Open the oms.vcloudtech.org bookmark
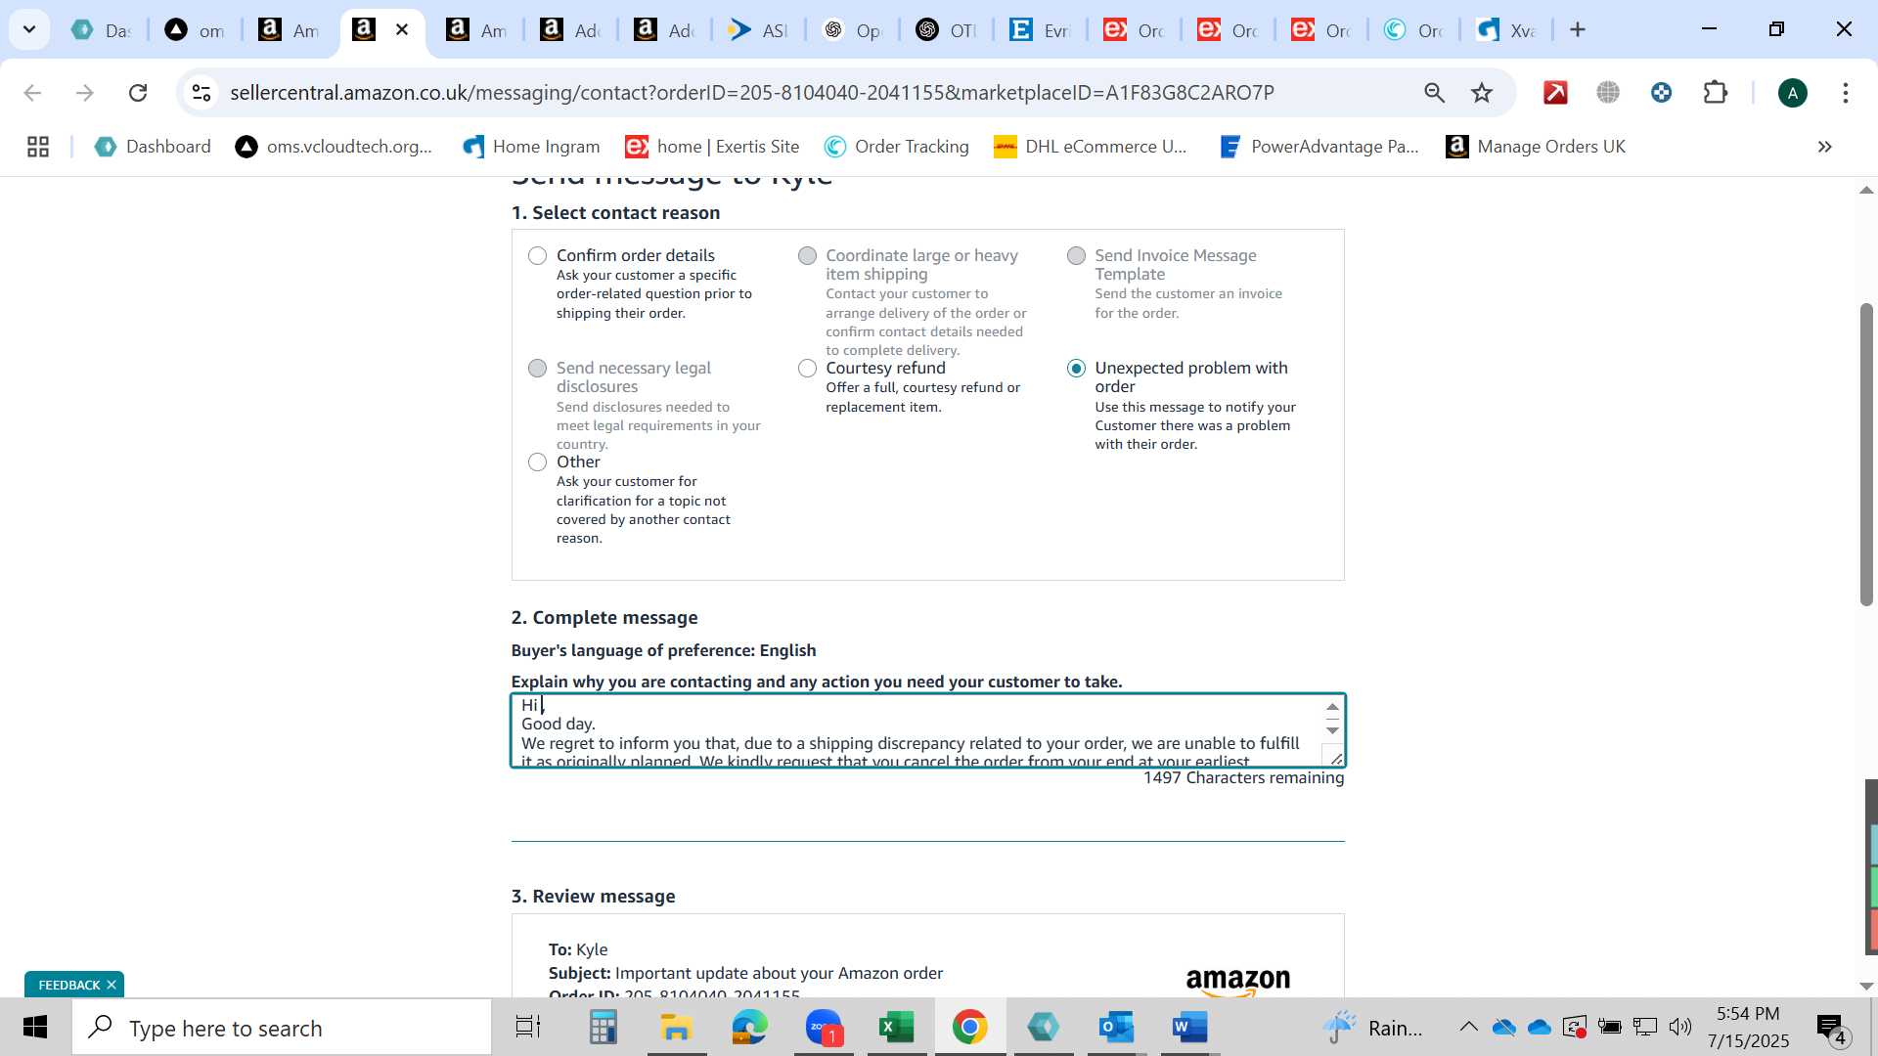 334,147
